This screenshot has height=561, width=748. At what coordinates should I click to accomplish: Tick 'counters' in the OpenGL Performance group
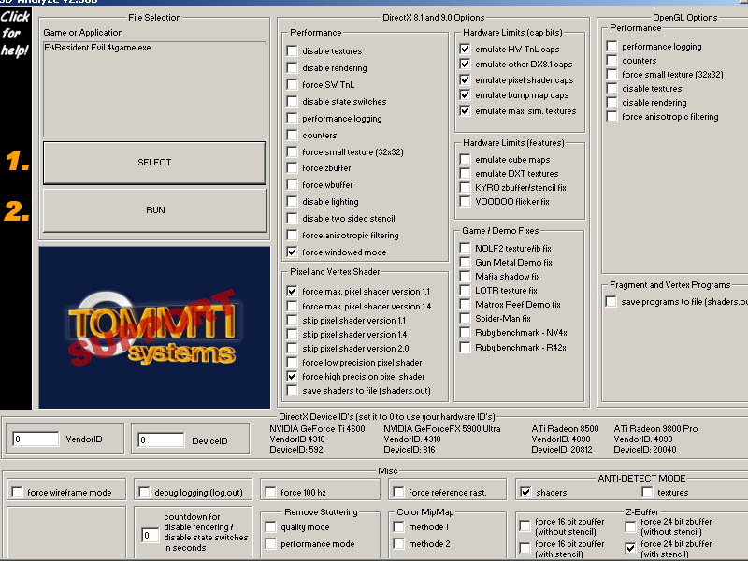point(611,60)
